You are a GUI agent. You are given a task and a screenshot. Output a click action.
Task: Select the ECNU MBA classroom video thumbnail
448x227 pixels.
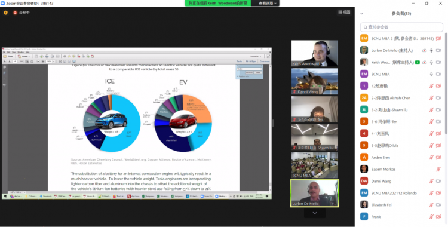click(x=315, y=165)
